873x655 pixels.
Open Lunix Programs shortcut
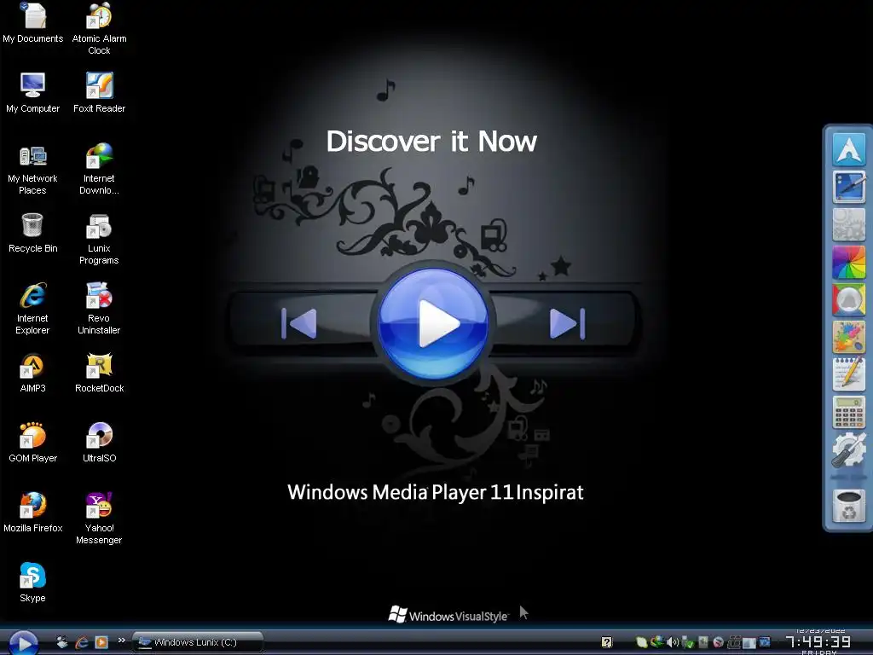click(99, 240)
